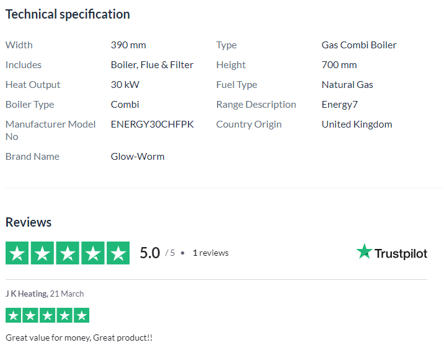Click the Gas Combi Boiler type value
Viewport: 444px width, 353px height.
(x=359, y=45)
